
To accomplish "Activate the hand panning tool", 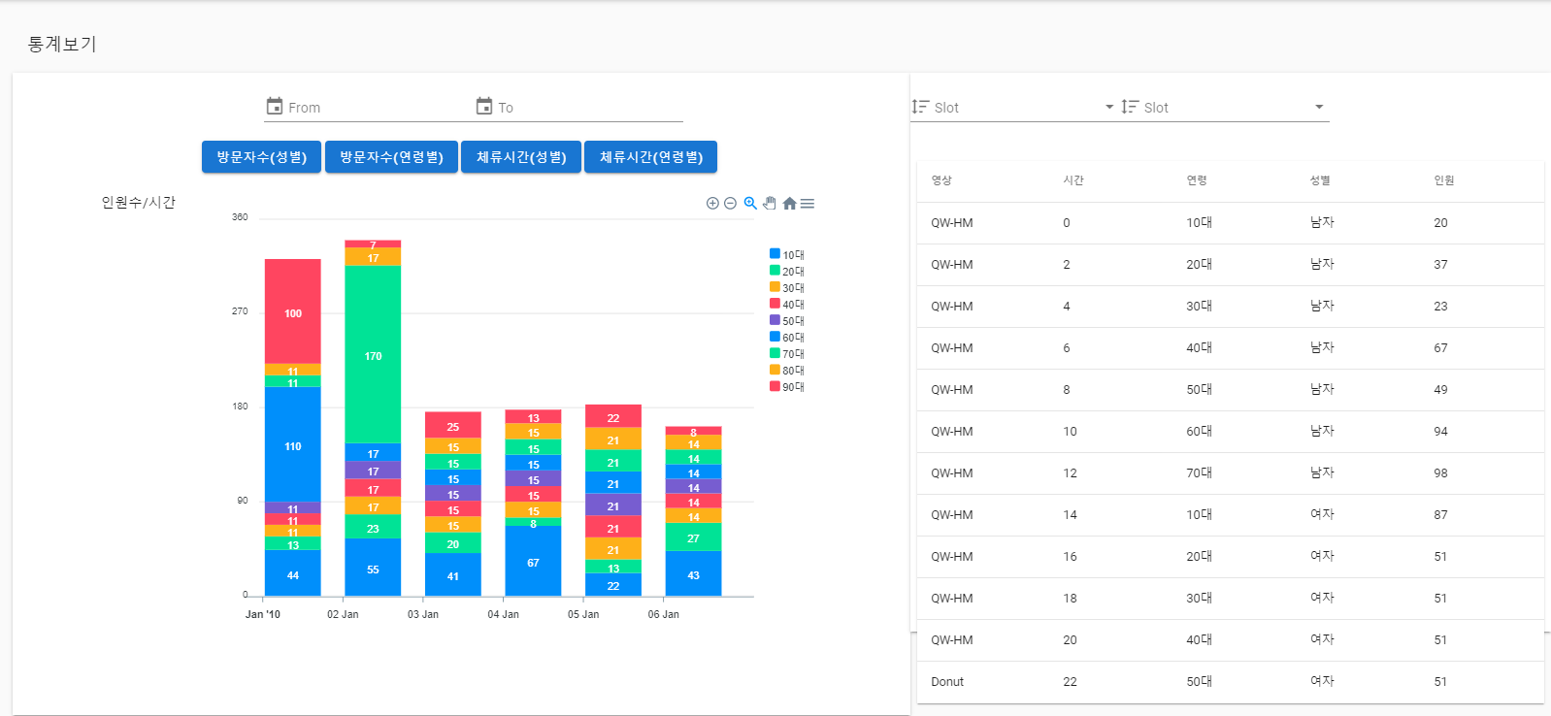I will click(770, 203).
